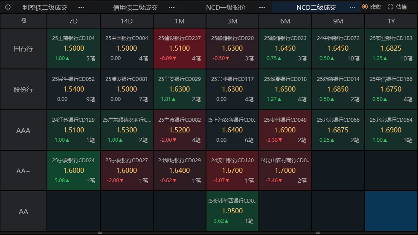The image size is (418, 235).
Task: Open the 25工商银行CD104 cell
Action: 73,49
